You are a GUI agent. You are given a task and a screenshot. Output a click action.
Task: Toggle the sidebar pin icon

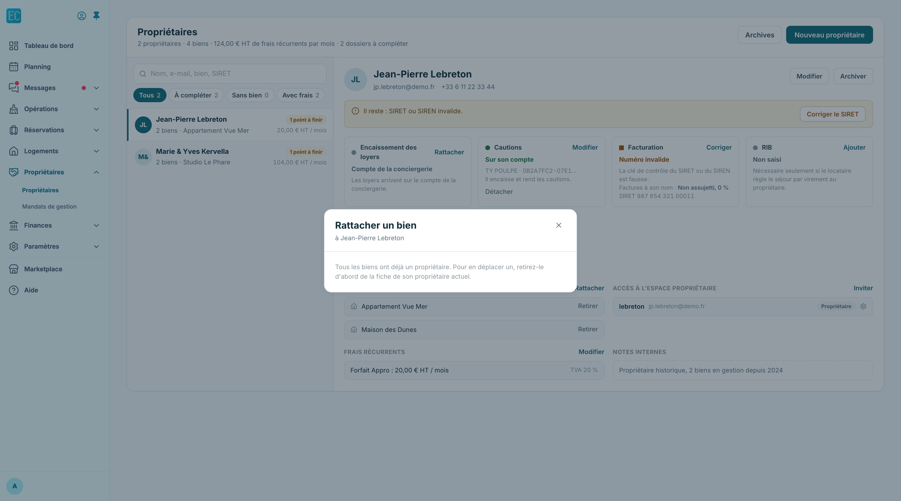96,16
